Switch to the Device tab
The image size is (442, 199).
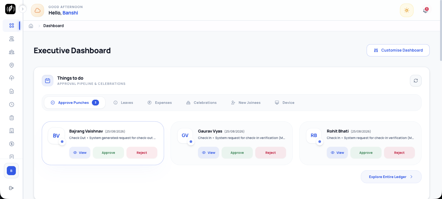click(x=284, y=103)
